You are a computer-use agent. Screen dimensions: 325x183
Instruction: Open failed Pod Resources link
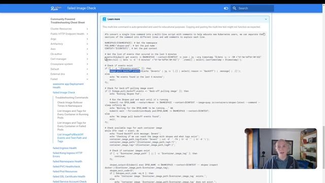pyautogui.click(x=65, y=172)
